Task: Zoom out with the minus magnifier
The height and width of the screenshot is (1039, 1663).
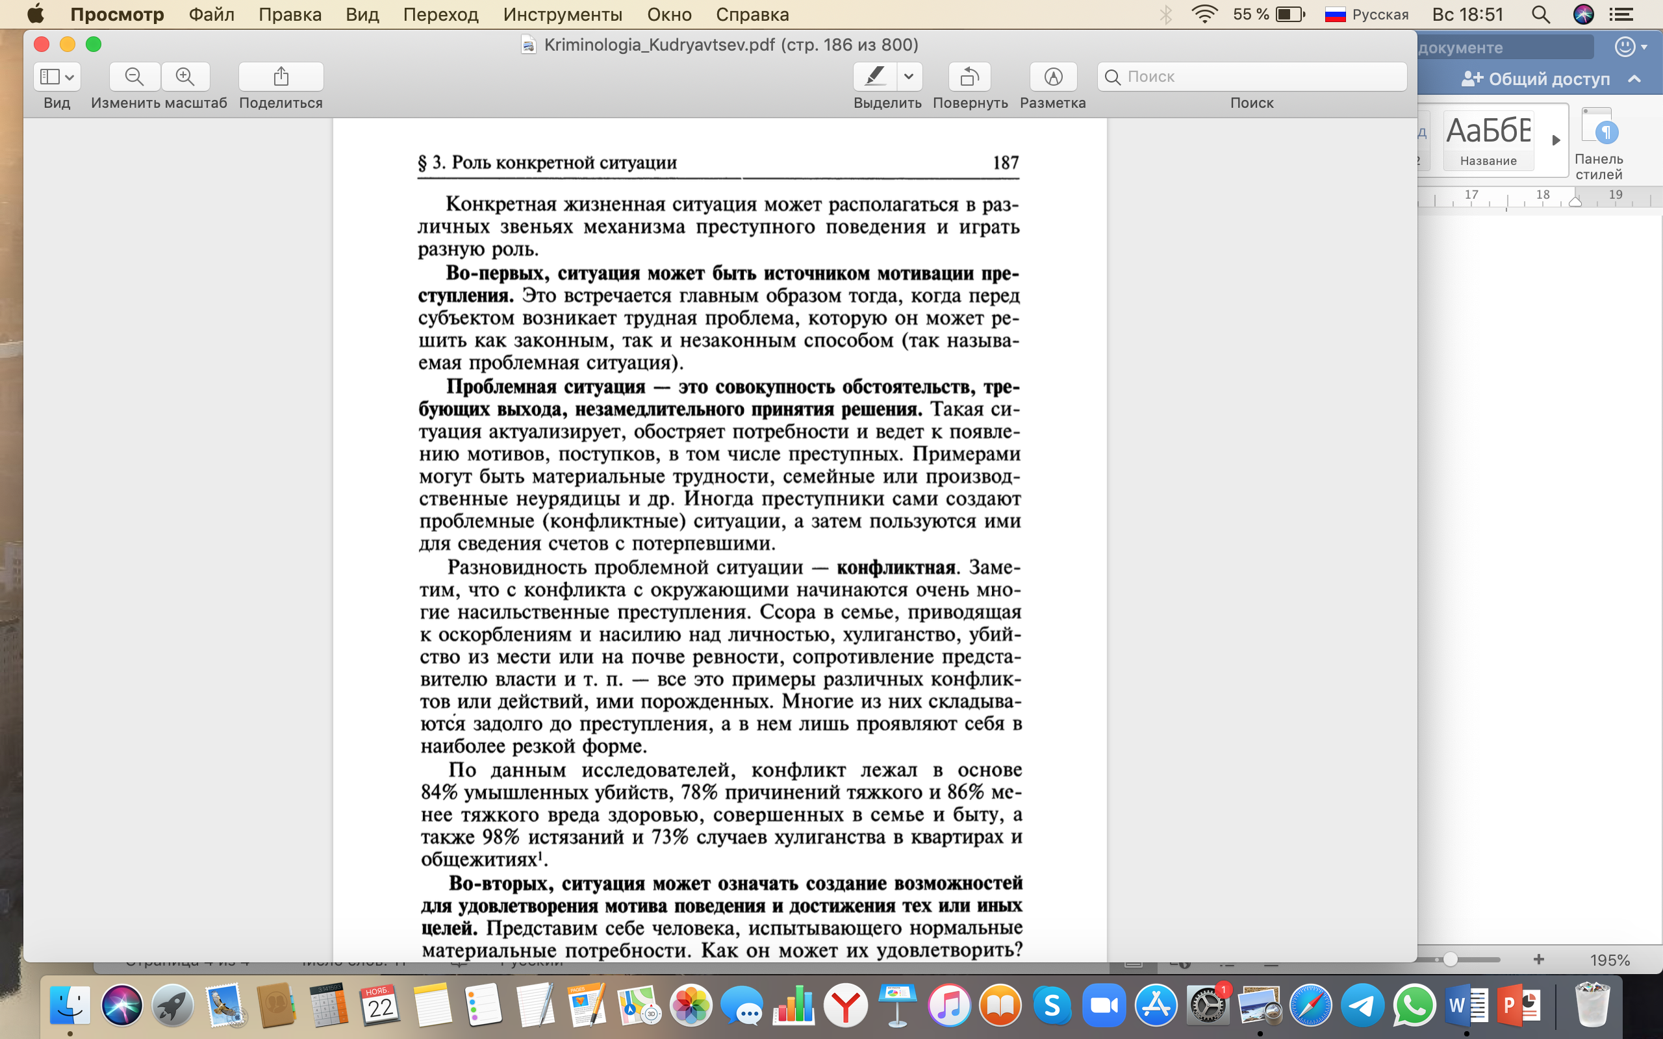Action: coord(134,76)
